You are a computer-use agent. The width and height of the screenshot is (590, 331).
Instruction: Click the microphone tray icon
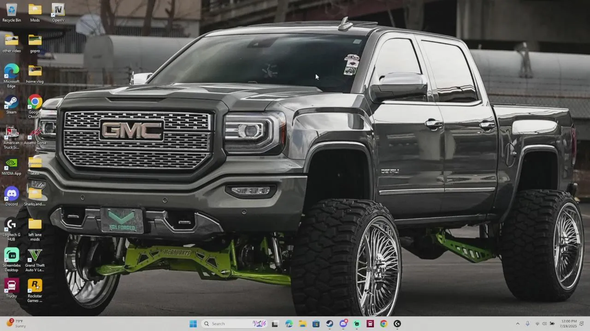tap(528, 324)
